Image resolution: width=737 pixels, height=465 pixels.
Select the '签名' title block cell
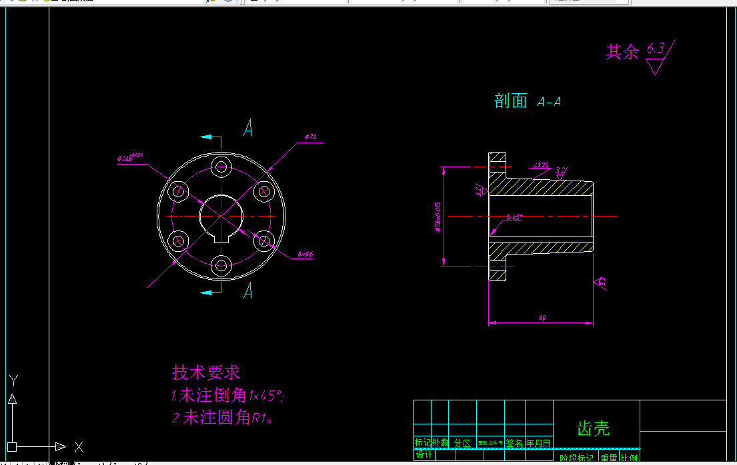(514, 443)
